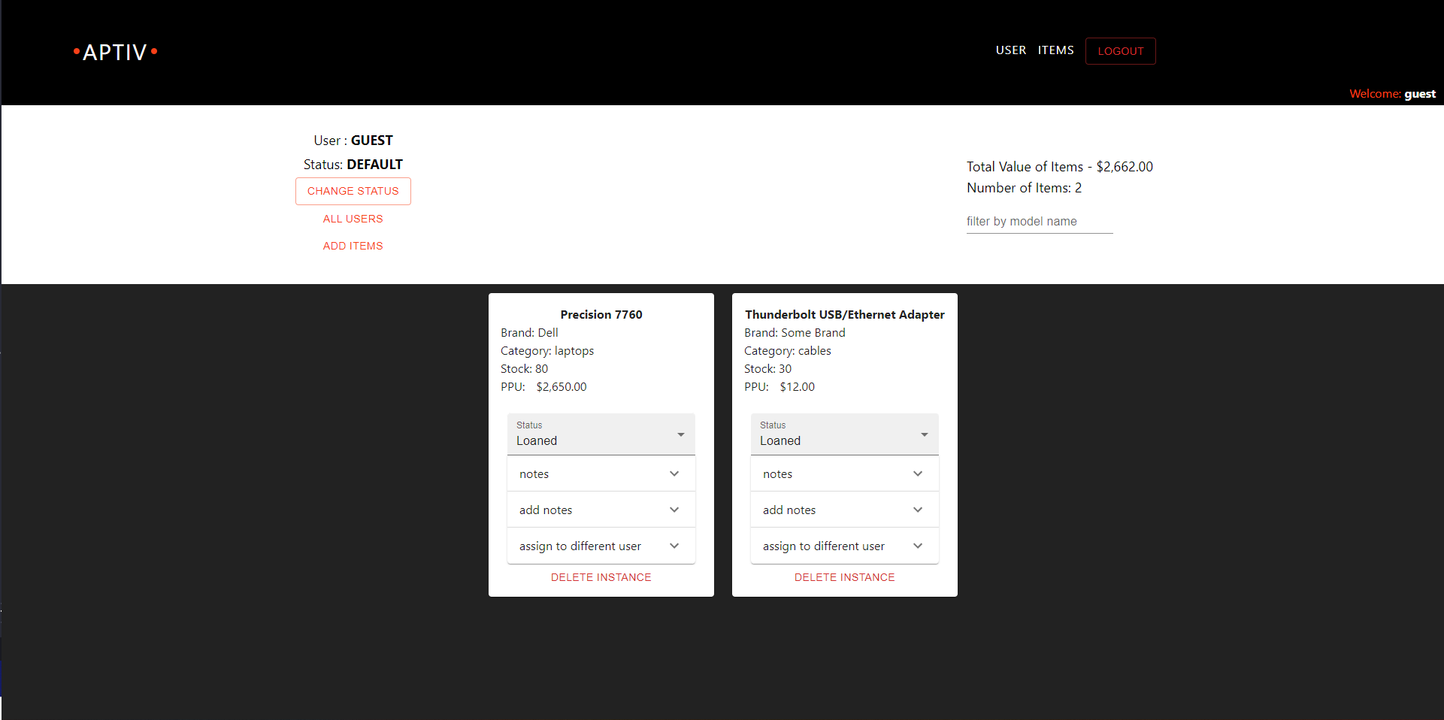Open Status dropdown on Thunderbolt Adapter card
Image resolution: width=1444 pixels, height=720 pixels.
[845, 434]
